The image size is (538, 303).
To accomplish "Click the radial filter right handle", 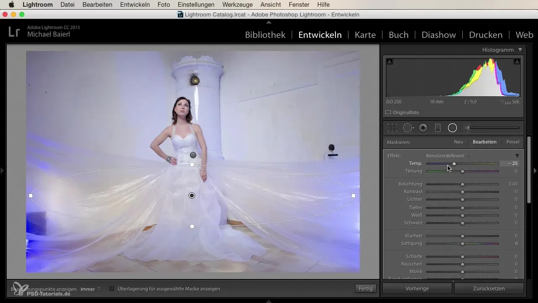I will 353,196.
